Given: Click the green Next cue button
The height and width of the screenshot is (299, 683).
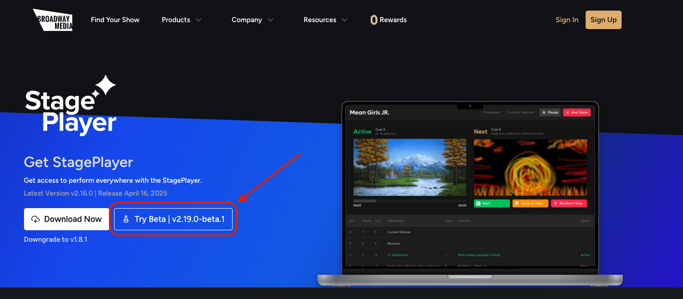Looking at the screenshot, I should click(x=492, y=203).
